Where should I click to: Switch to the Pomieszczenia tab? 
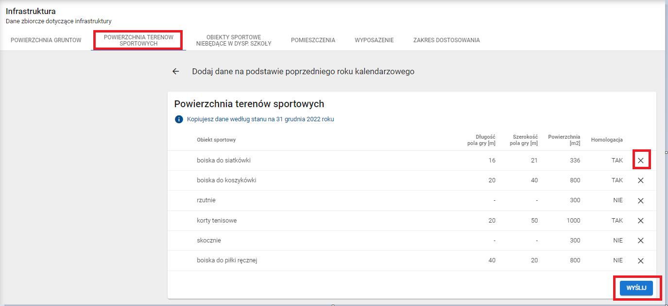[313, 40]
